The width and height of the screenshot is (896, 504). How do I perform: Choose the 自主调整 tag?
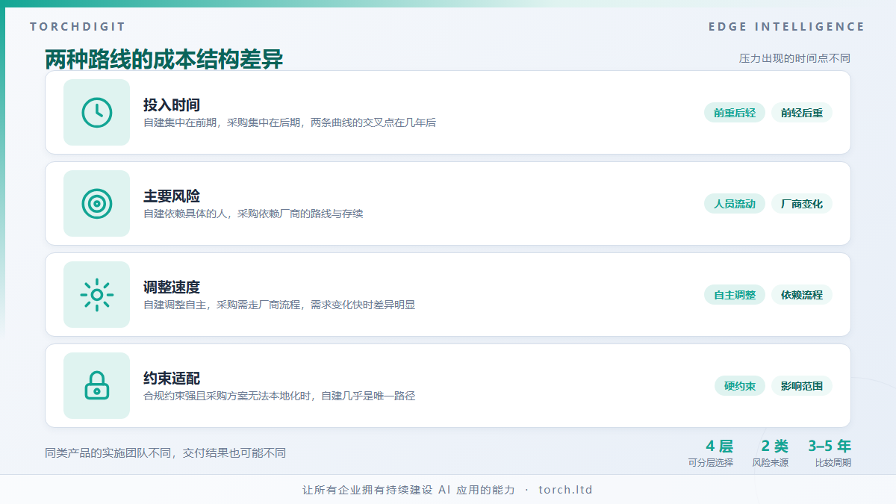coord(735,295)
